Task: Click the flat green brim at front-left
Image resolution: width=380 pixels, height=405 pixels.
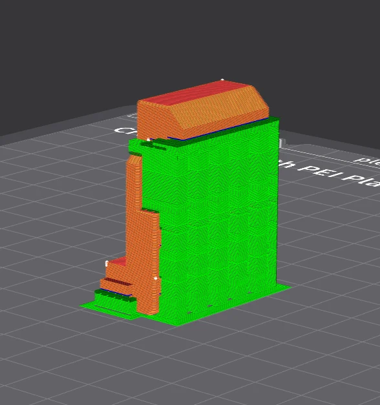Action: click(x=109, y=311)
